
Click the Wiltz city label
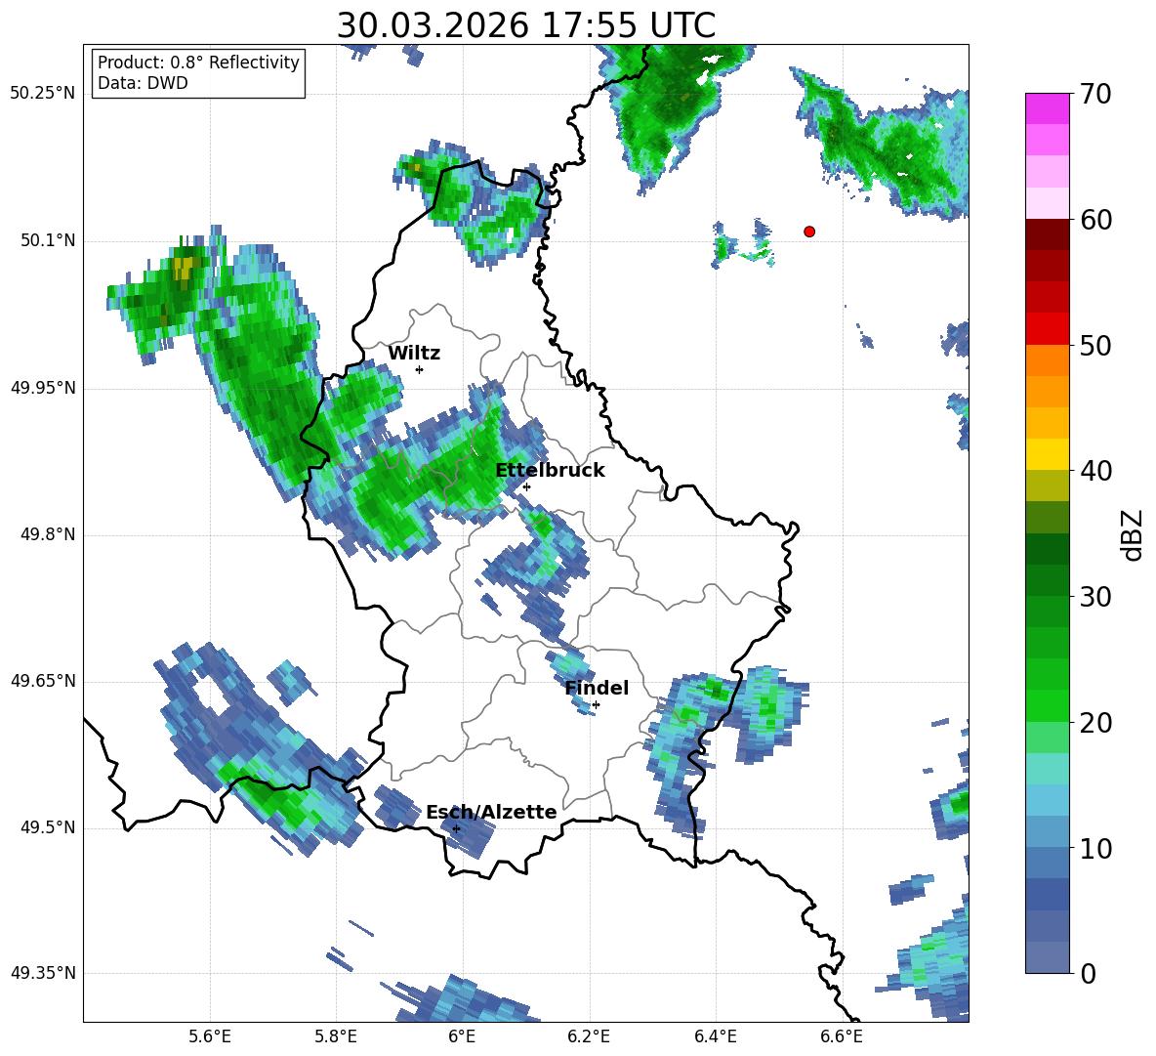[x=414, y=354]
